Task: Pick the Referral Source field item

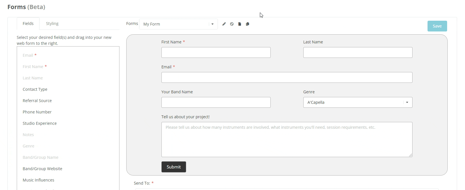Action: [37, 101]
